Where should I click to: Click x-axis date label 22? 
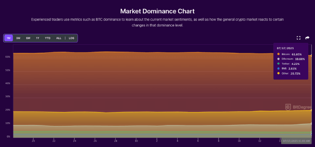point(54,141)
